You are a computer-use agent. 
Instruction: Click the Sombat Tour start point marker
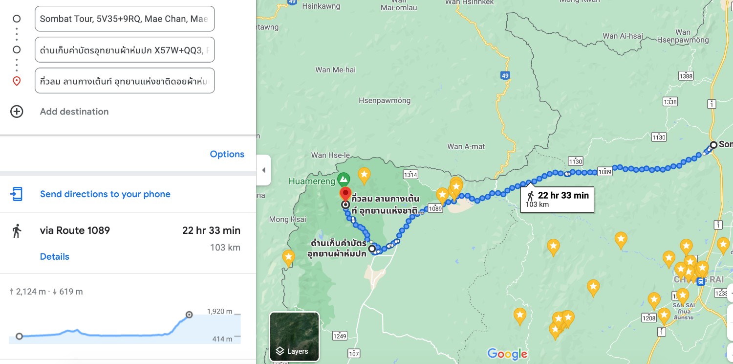point(713,145)
